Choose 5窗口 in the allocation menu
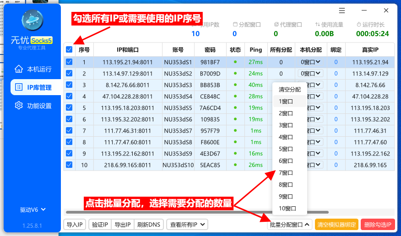401x236 pixels. click(289, 149)
